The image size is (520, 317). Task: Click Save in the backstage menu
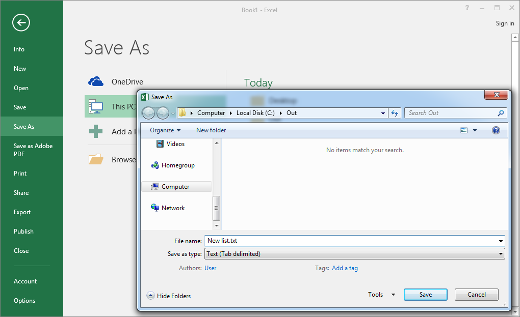click(x=20, y=107)
